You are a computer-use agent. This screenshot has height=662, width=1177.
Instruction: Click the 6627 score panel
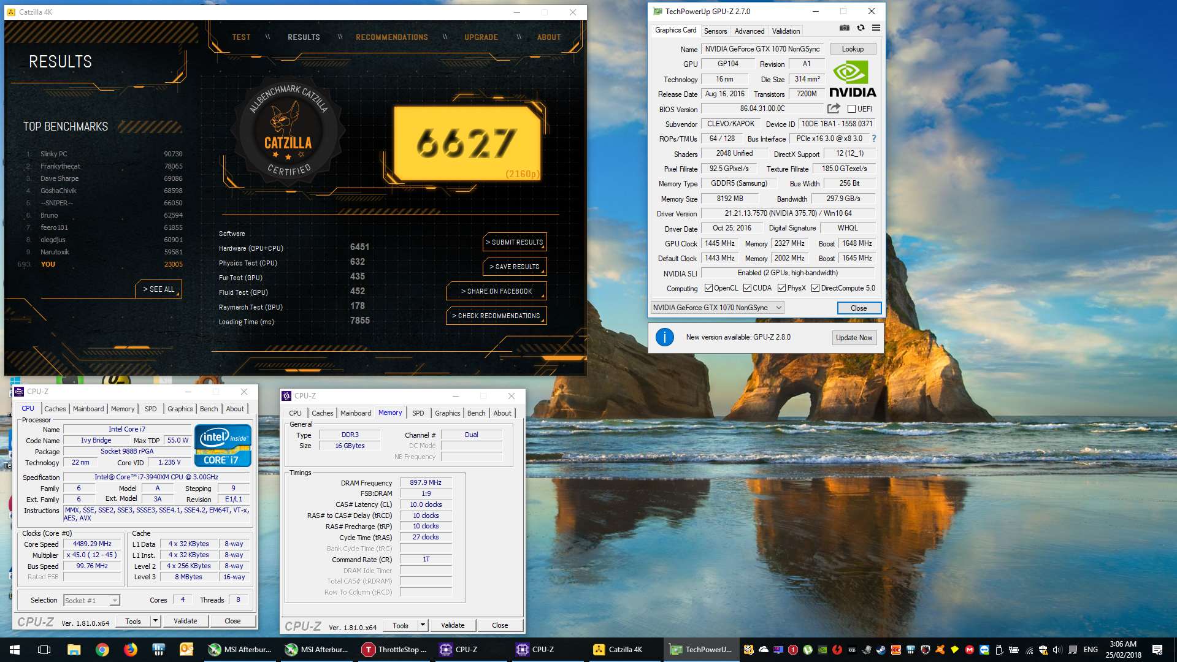point(467,143)
